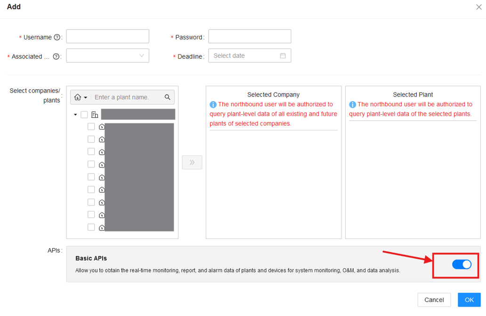486x316 pixels.
Task: Open the Associated dropdown list
Action: tap(107, 55)
